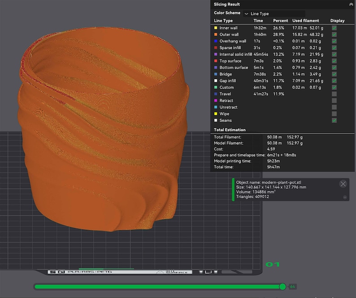
Task: Close the object info notification
Action: 343,184
